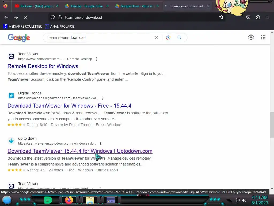Click the page vertical scrollbar thumb

pos(272,125)
